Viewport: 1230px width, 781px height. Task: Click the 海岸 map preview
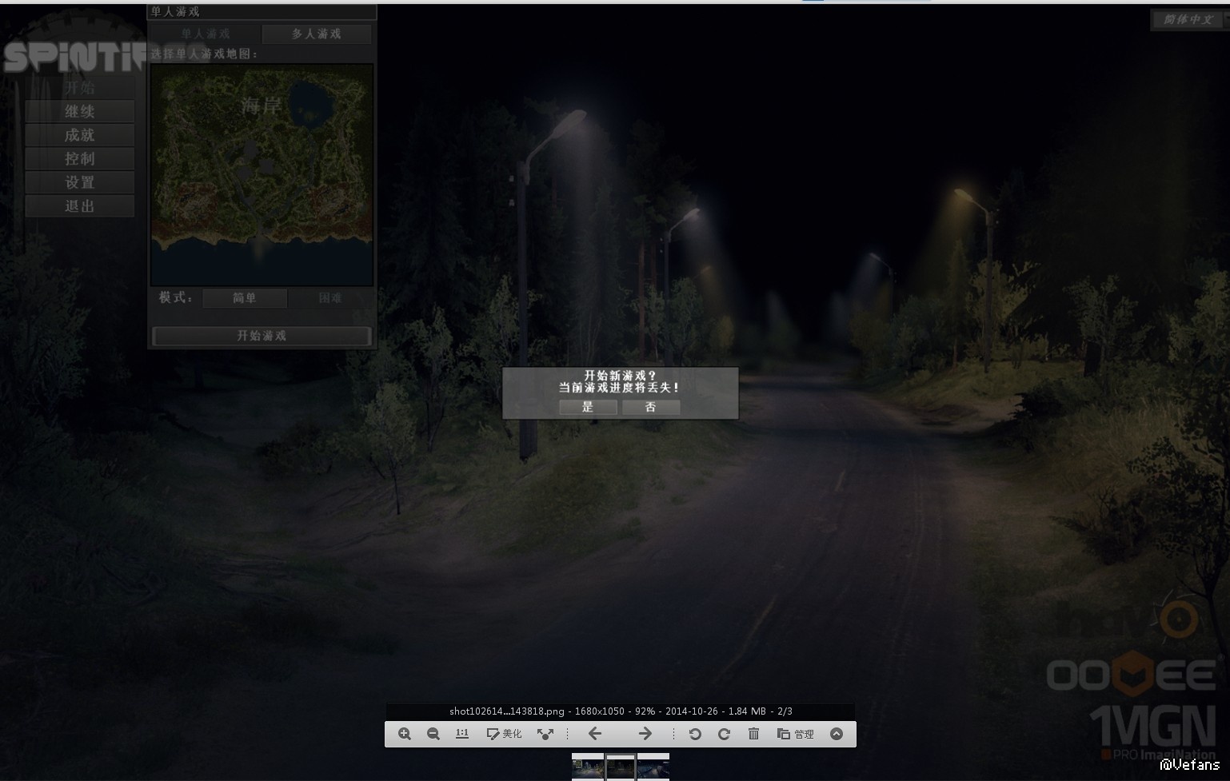coord(262,174)
